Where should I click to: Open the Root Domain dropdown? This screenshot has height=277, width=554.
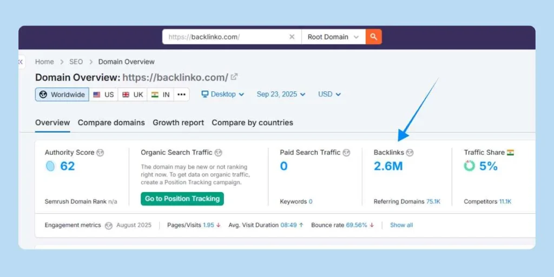pos(333,37)
